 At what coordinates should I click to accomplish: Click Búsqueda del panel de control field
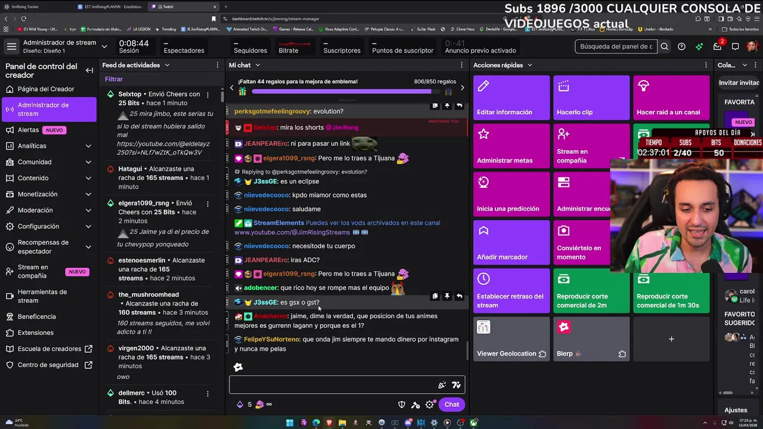tap(616, 46)
